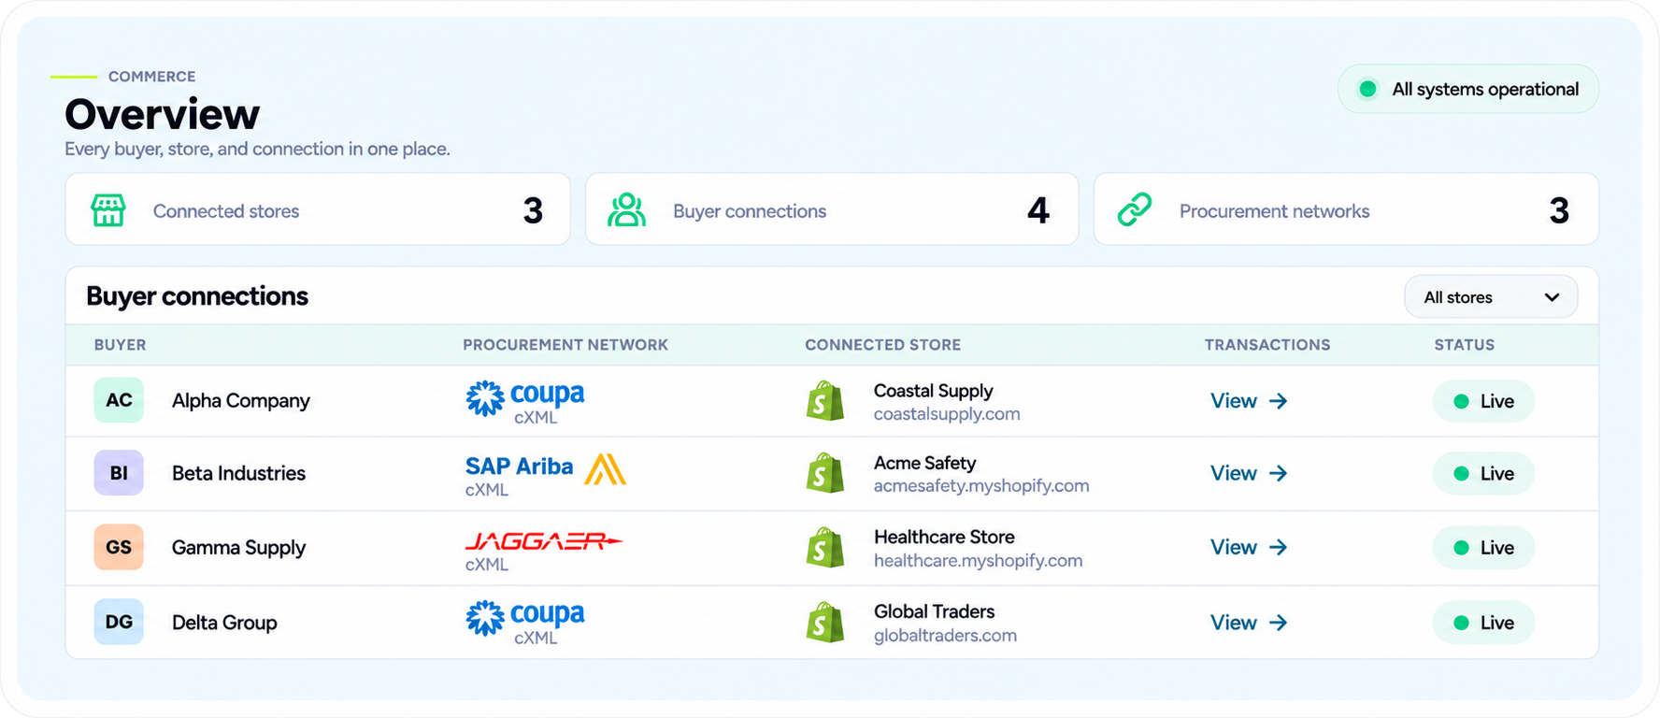Viewport: 1660px width, 718px height.
Task: Click the Buyer connections people icon
Action: tap(626, 210)
